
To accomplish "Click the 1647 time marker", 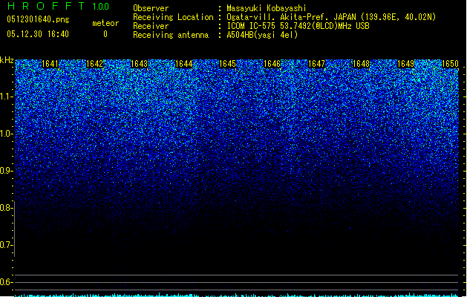I will point(316,64).
